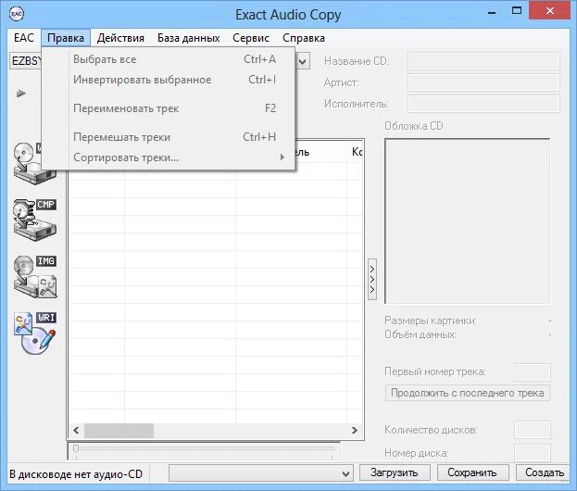Click the EAC logo in title bar
Viewport: 577px width, 491px height.
17,14
